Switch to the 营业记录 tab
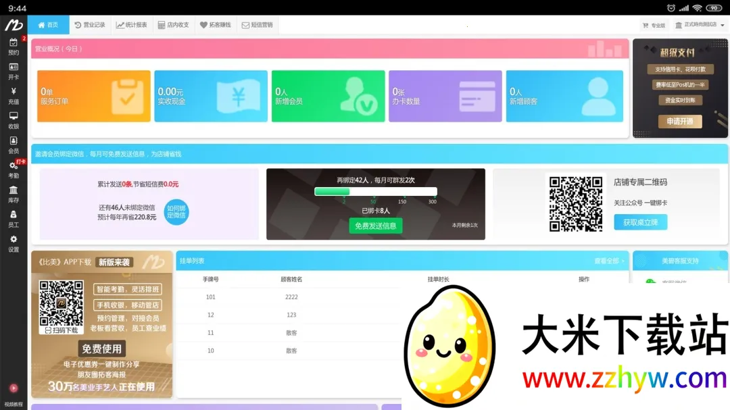 point(90,24)
